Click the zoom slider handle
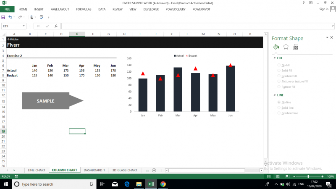The image size is (336, 189). (x=308, y=176)
